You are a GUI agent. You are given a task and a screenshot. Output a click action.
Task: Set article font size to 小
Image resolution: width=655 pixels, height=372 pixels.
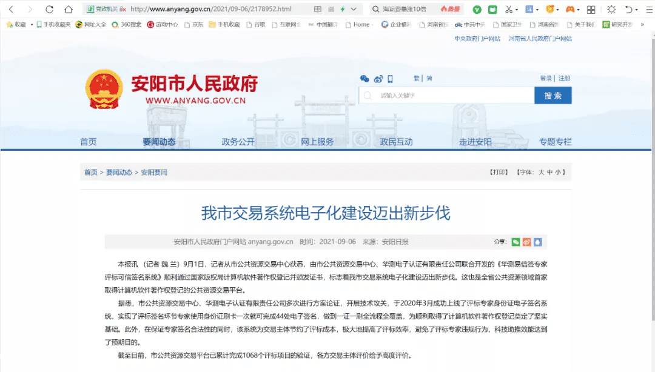[558, 172]
